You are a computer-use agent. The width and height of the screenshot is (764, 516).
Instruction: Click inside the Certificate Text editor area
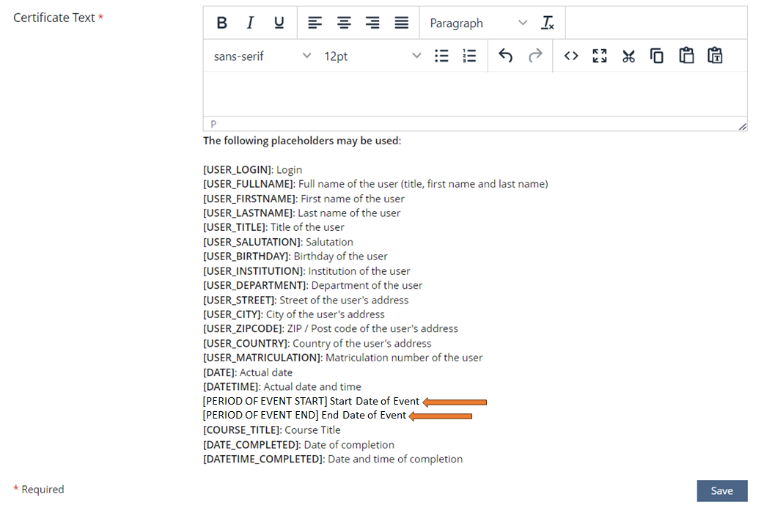474,94
